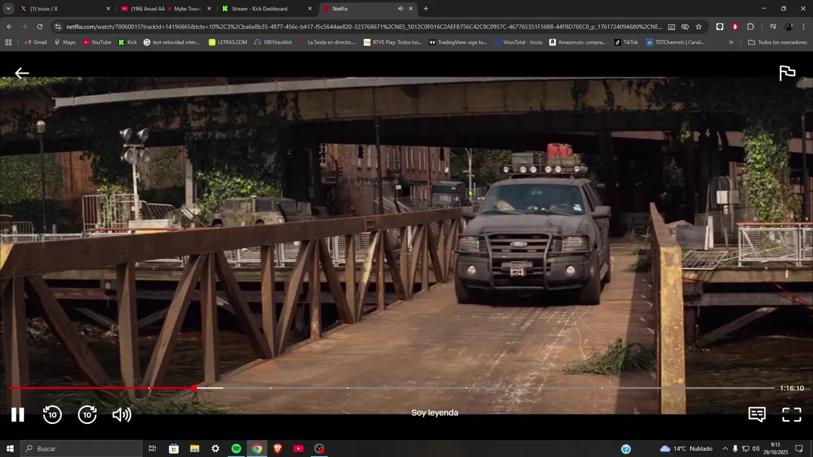
Task: Report a playback problem with flag icon
Action: click(x=787, y=73)
